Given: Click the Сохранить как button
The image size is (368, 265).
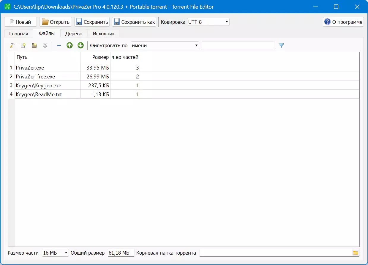Looking at the screenshot, I should point(134,22).
